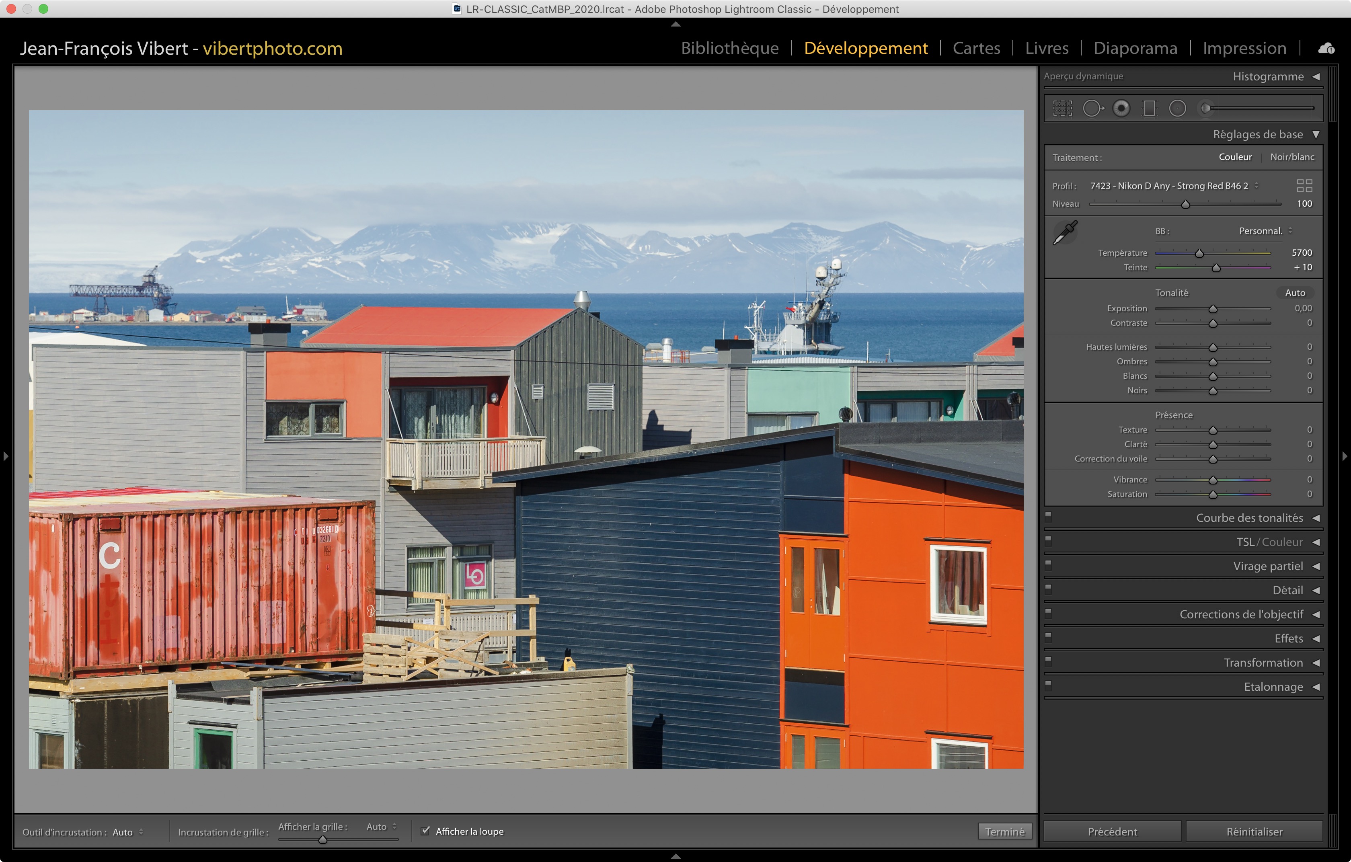Image resolution: width=1351 pixels, height=862 pixels.
Task: Select the Radial filter tool
Action: coord(1177,108)
